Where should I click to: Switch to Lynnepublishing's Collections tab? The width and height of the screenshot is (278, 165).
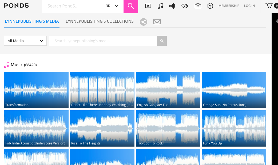click(100, 21)
